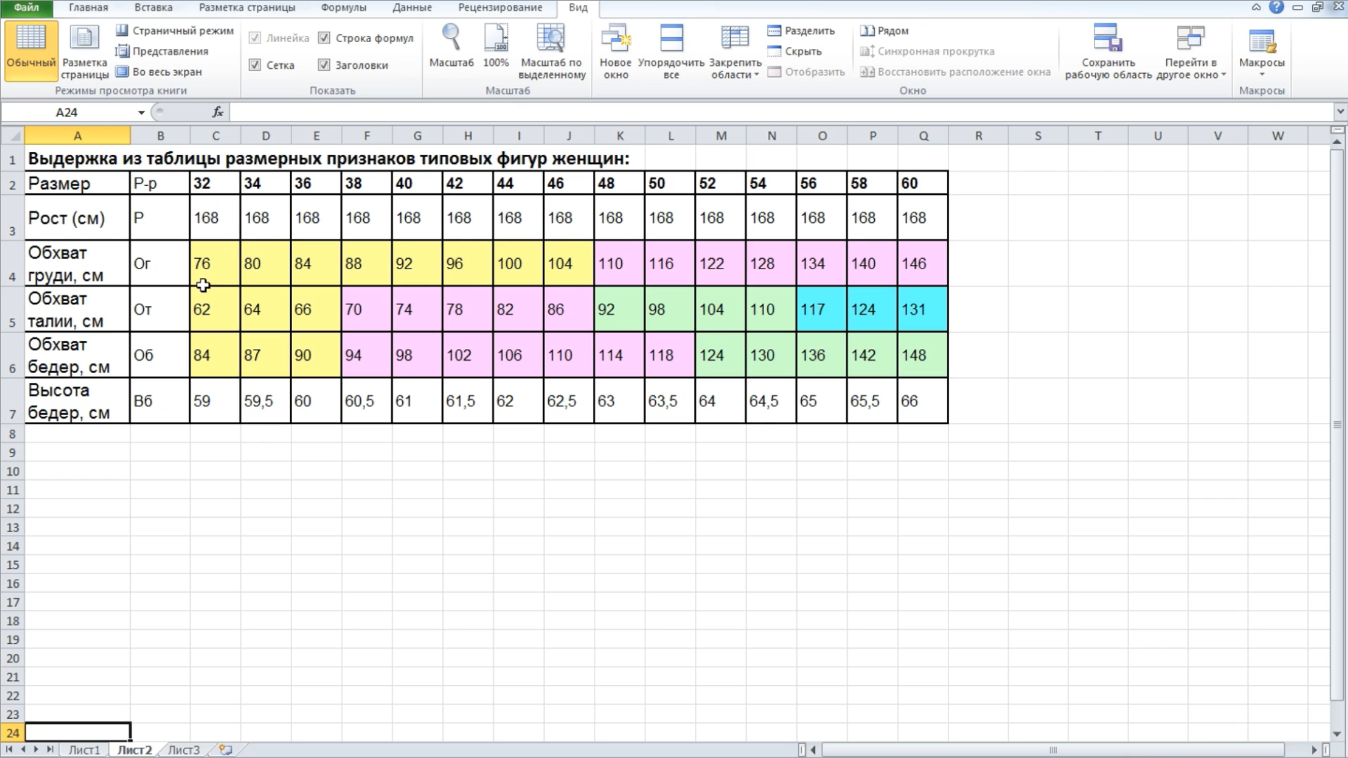The height and width of the screenshot is (758, 1348).
Task: Select column A header
Action: [77, 136]
